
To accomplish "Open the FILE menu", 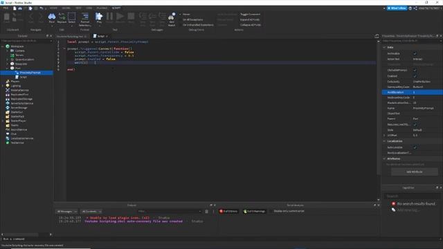I will click(6, 8).
